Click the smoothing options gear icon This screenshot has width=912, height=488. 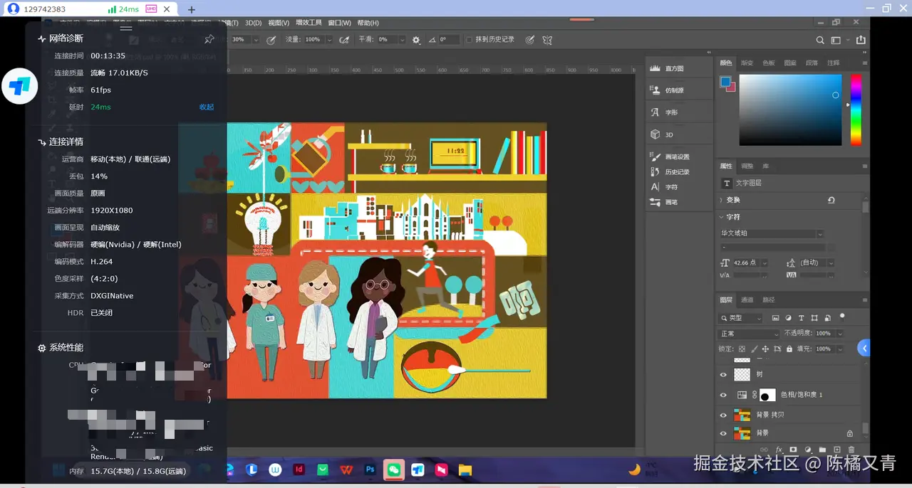pos(416,40)
